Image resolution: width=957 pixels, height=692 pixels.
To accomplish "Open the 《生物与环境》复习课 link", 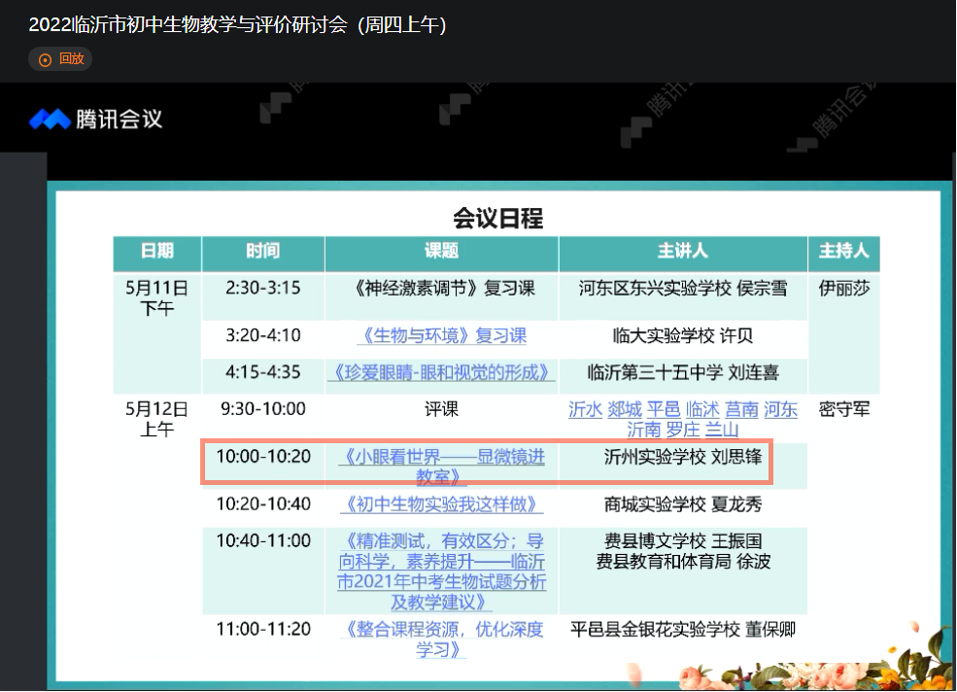I will tap(441, 335).
